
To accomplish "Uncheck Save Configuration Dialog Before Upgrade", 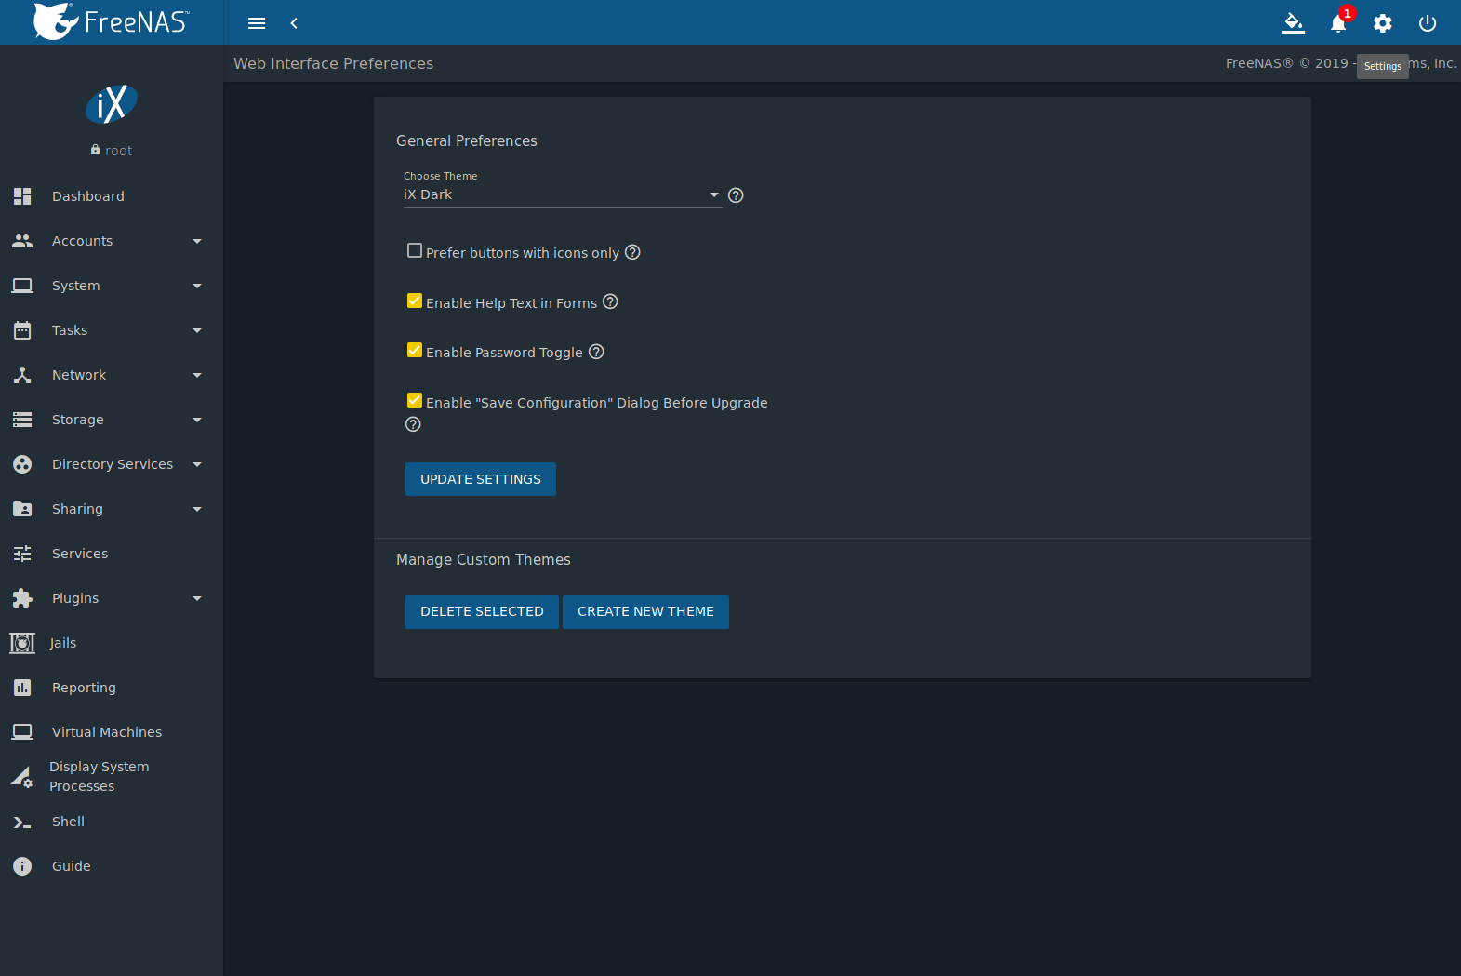I will pos(415,400).
